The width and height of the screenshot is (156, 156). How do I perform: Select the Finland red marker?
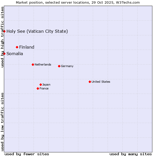(x=17, y=47)
